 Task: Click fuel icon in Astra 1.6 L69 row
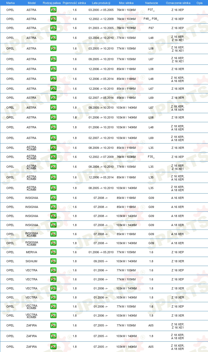pyautogui.click(x=53, y=98)
